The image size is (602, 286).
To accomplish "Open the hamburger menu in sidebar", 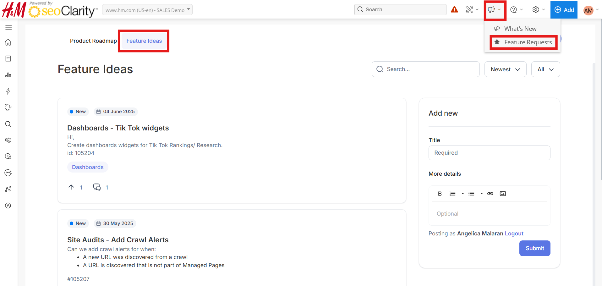I will [8, 28].
